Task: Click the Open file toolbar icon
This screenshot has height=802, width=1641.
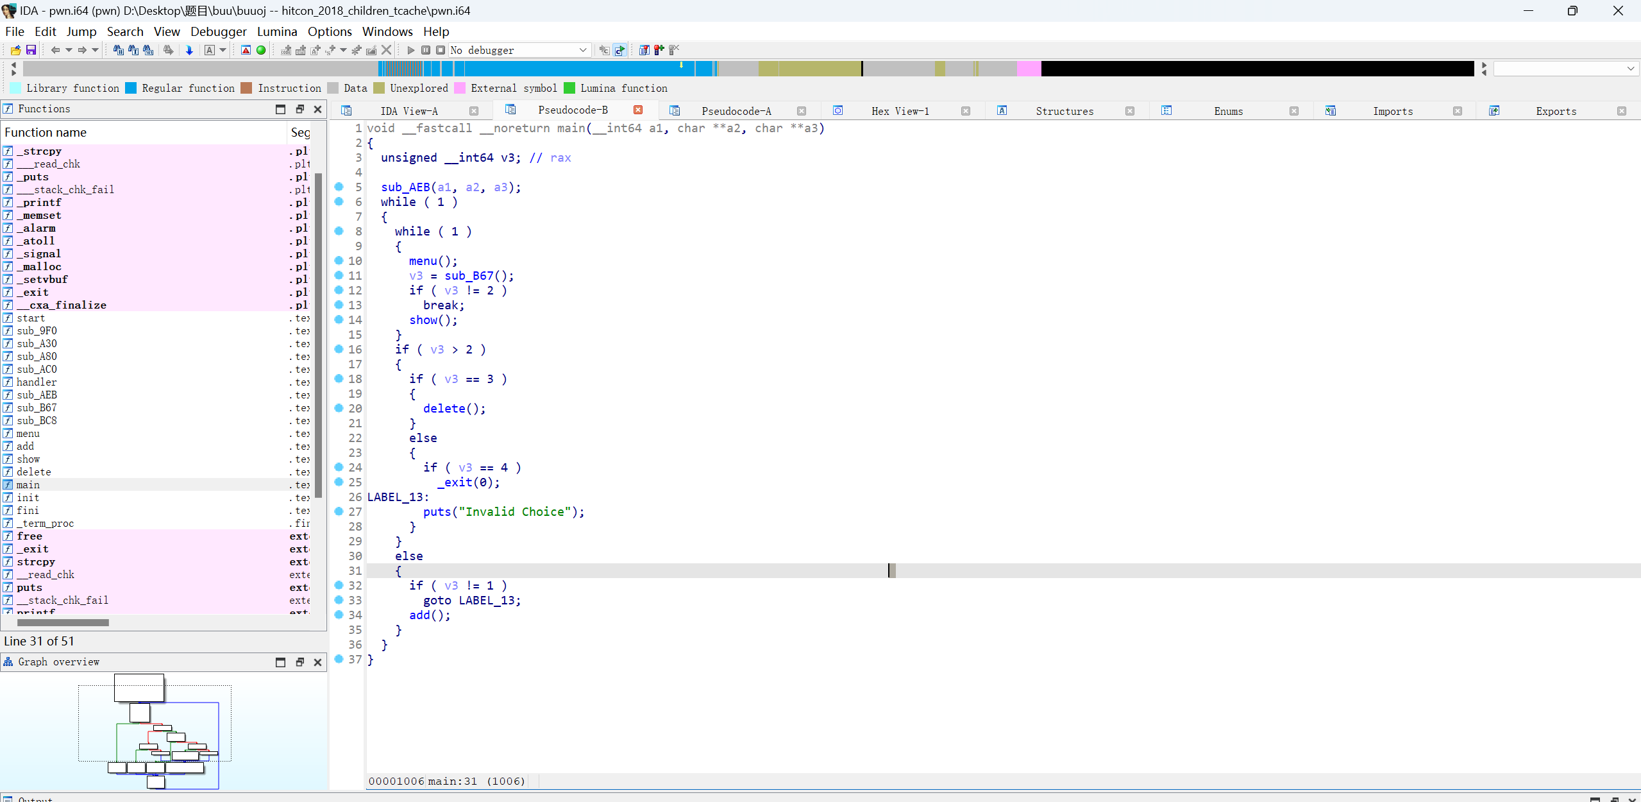Action: [15, 50]
